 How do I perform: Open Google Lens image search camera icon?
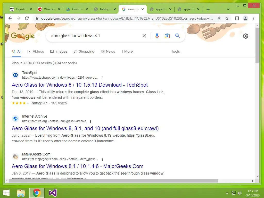tap(167, 36)
